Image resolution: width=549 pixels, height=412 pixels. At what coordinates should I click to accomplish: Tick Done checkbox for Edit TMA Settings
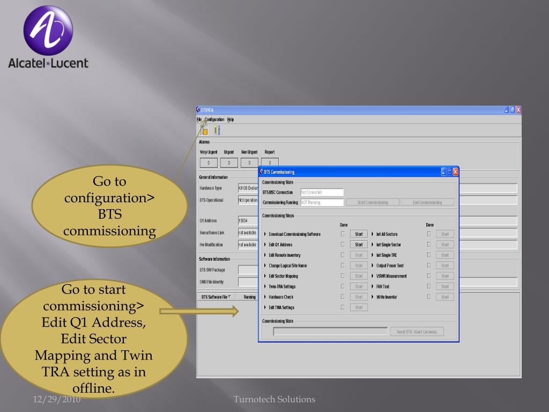(x=343, y=307)
